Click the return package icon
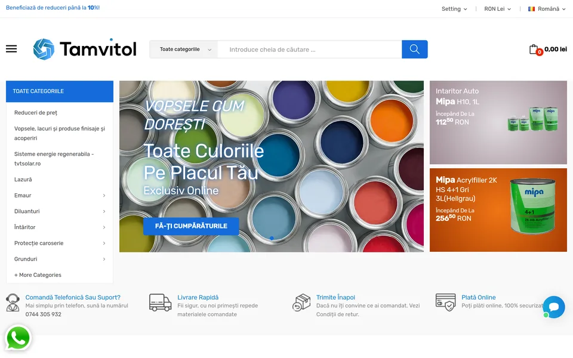The height and width of the screenshot is (358, 573). pos(301,303)
